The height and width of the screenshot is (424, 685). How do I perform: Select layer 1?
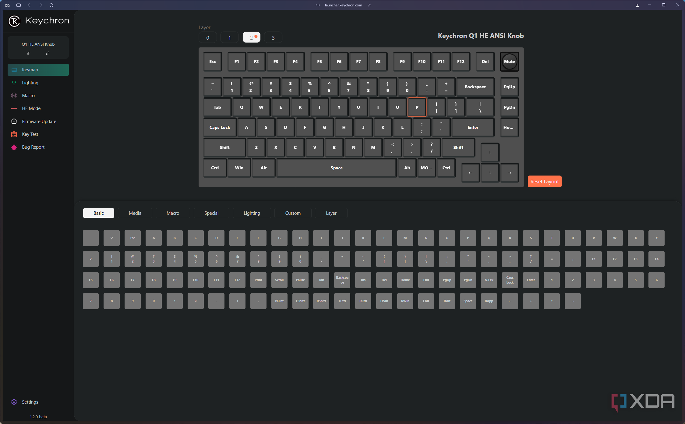pos(230,37)
